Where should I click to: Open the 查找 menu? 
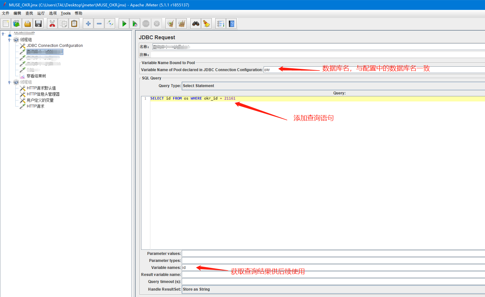(x=29, y=13)
